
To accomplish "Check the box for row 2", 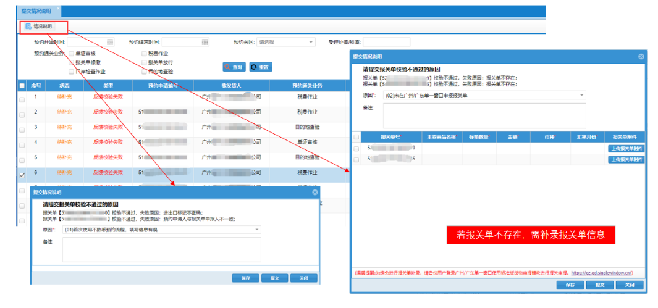I will (x=22, y=114).
